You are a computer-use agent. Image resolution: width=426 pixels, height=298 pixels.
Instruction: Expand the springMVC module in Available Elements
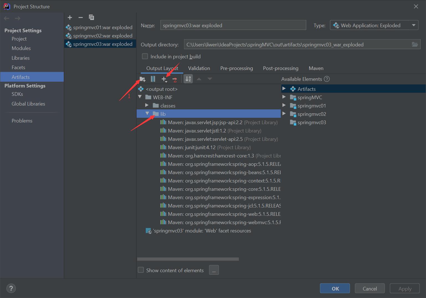click(284, 97)
